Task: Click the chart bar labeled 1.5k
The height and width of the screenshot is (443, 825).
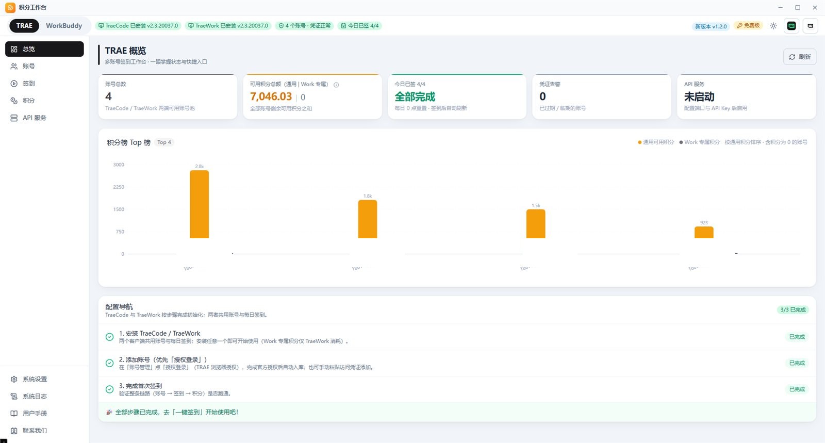Action: (536, 224)
